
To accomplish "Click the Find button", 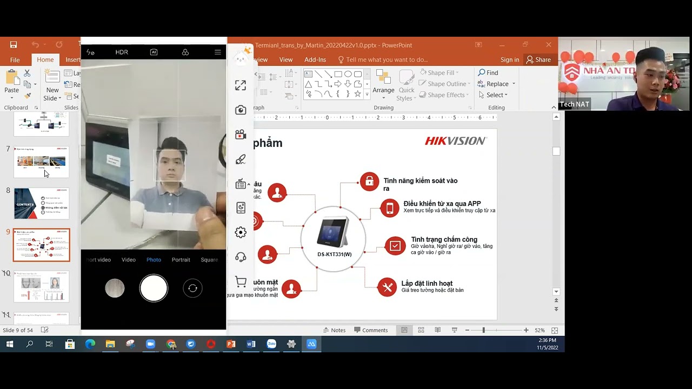I will pyautogui.click(x=488, y=73).
